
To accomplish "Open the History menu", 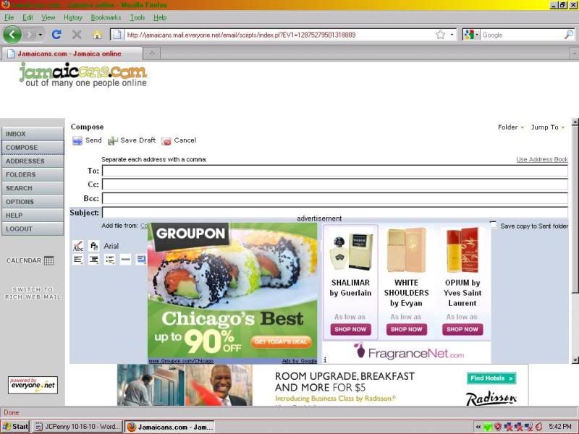I will [x=73, y=17].
